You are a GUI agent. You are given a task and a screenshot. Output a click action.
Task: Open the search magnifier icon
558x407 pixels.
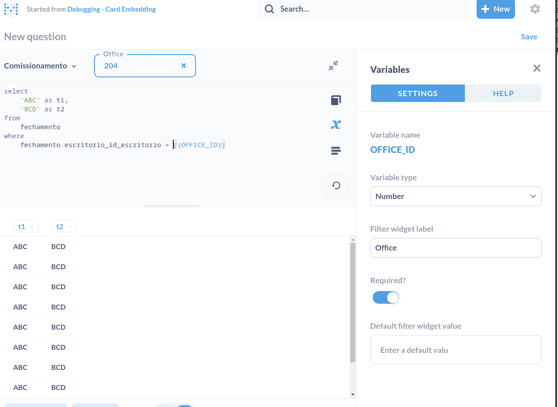[x=269, y=9]
